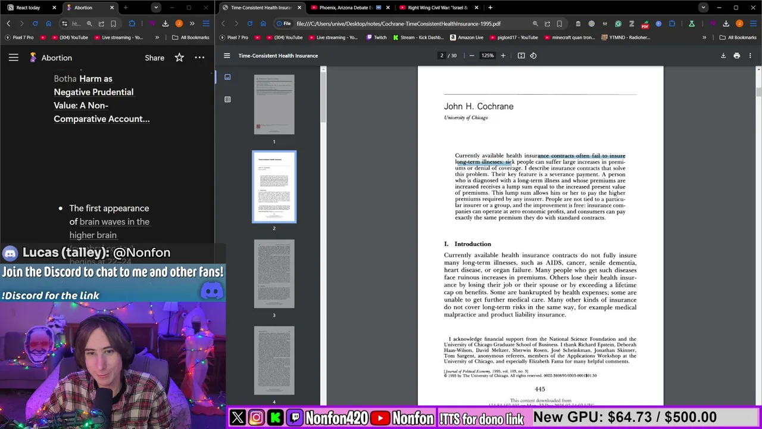Zoom out the PDF with minus button

coord(471,55)
